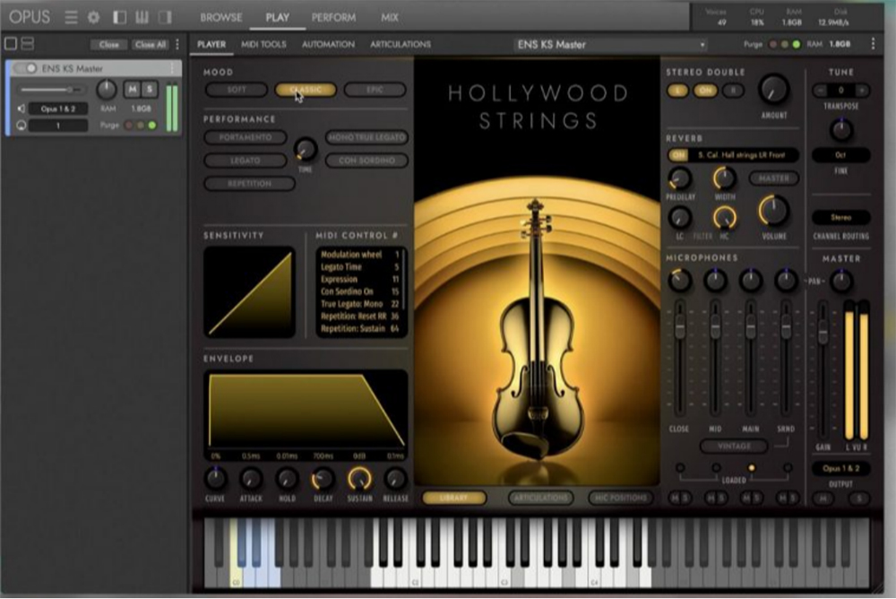Click the speaker output icon in rack
This screenshot has width=896, height=599.
22,109
